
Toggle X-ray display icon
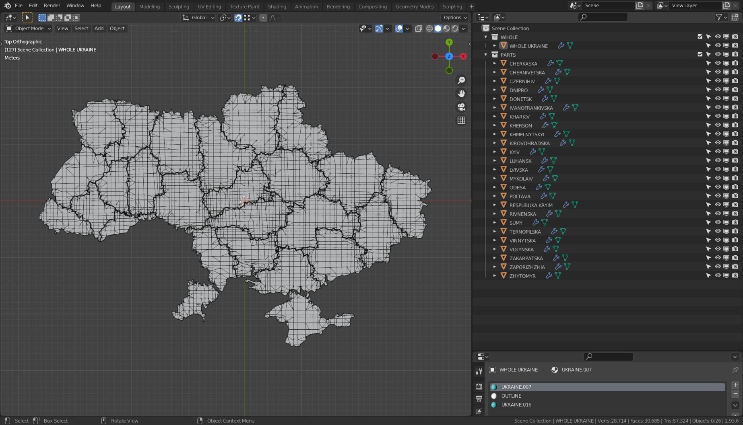tap(419, 29)
